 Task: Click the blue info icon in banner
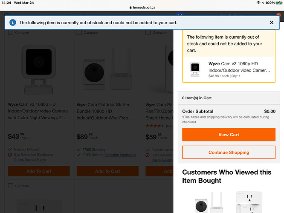13,23
